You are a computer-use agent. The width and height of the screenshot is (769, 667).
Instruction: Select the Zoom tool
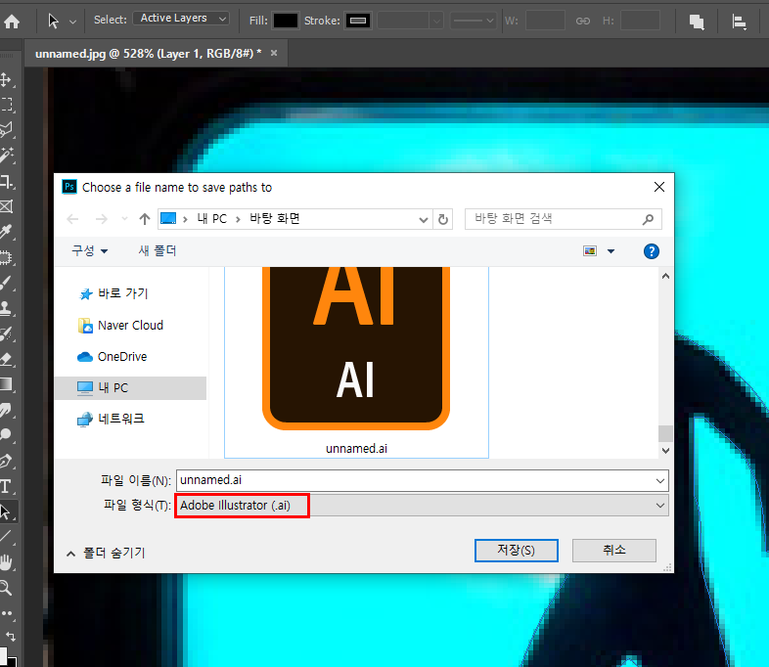pyautogui.click(x=6, y=588)
